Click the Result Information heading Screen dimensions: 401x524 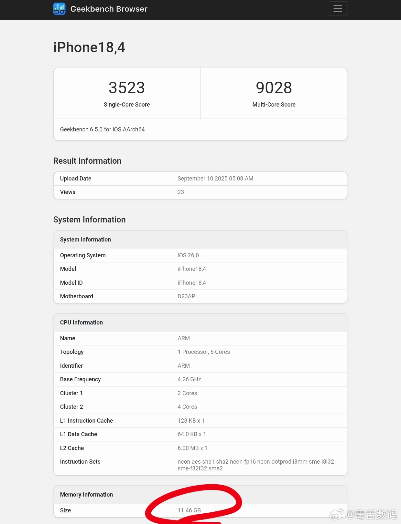[x=87, y=161]
